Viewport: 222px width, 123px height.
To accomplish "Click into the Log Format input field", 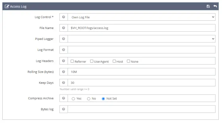I will [141, 50].
